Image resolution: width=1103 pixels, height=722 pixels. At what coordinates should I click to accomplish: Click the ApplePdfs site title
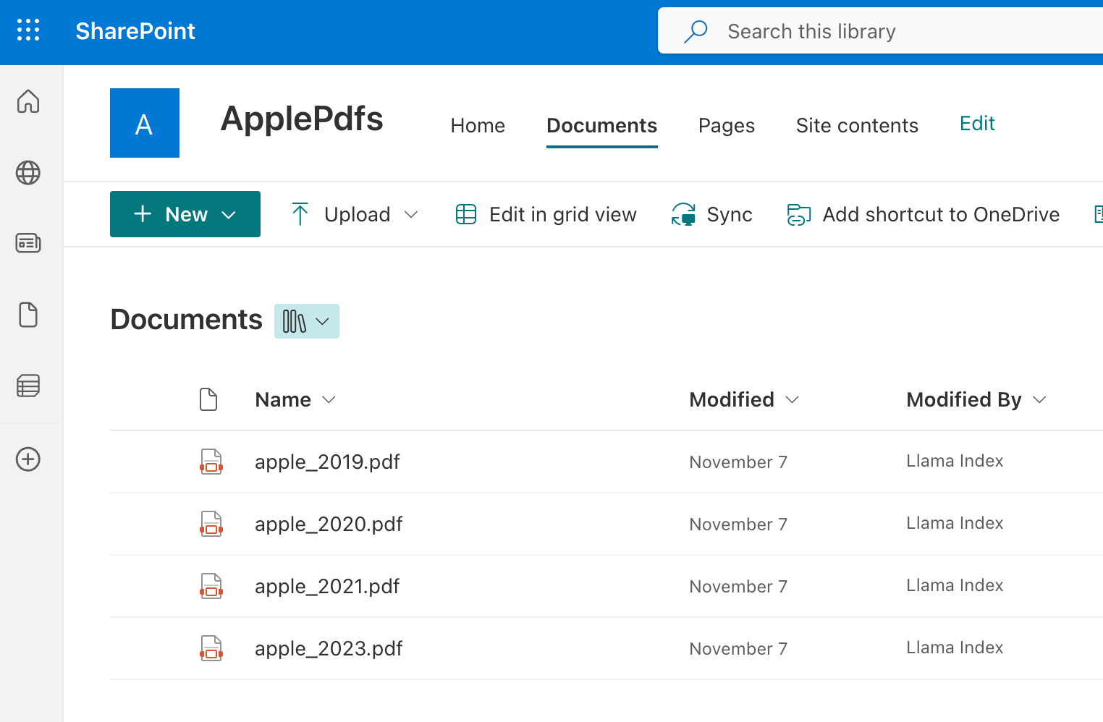click(302, 119)
